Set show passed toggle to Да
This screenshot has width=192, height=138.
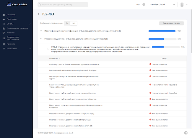pyautogui.click(x=67, y=23)
